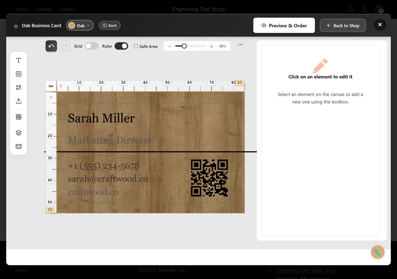The height and width of the screenshot is (279, 397).
Task: Open the monogram/nameplate tool
Action: point(18,146)
